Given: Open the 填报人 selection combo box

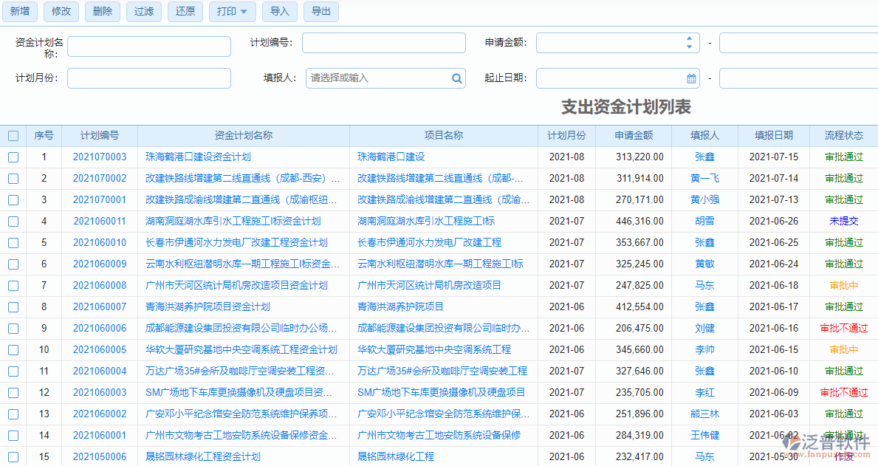Looking at the screenshot, I should tap(377, 78).
